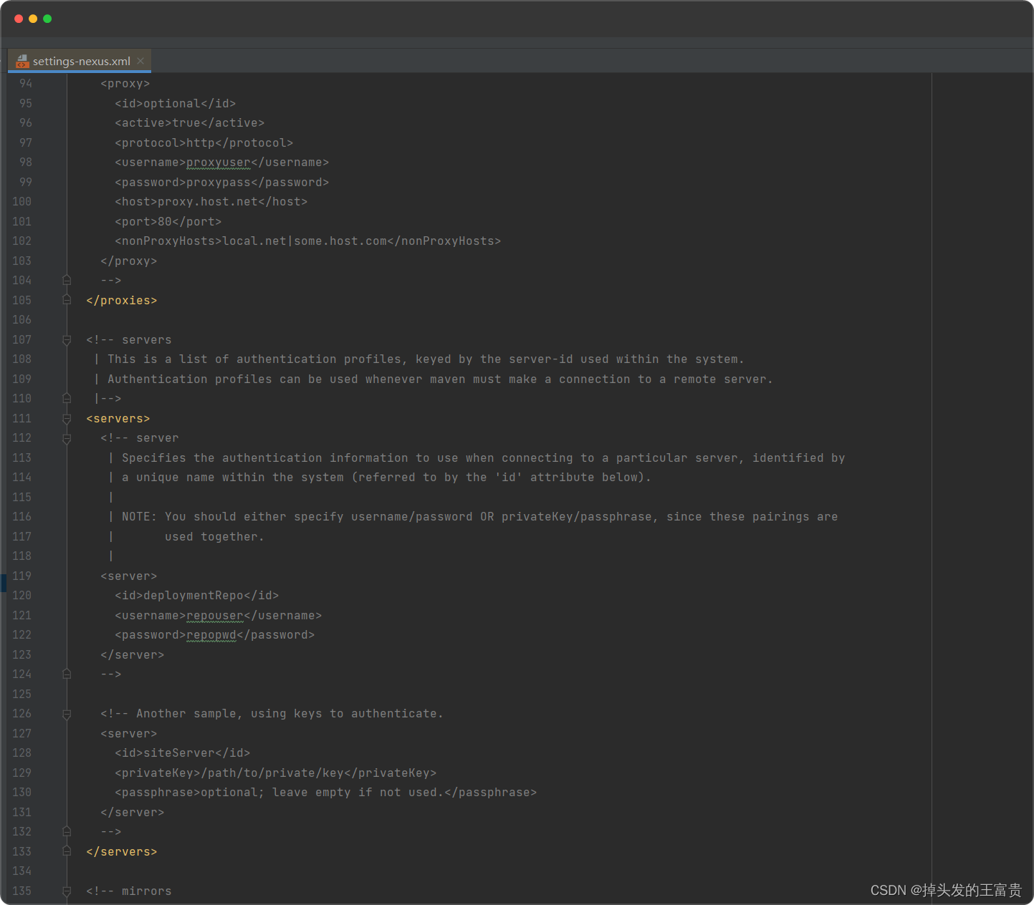Collapse 'Another sample' comment at line 126
This screenshot has width=1034, height=905.
point(67,714)
